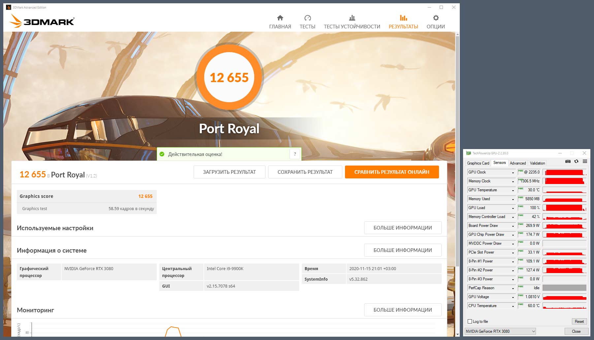This screenshot has width=594, height=340.
Task: Click the PerfCap Reason gray bar graph
Action: [x=564, y=288]
